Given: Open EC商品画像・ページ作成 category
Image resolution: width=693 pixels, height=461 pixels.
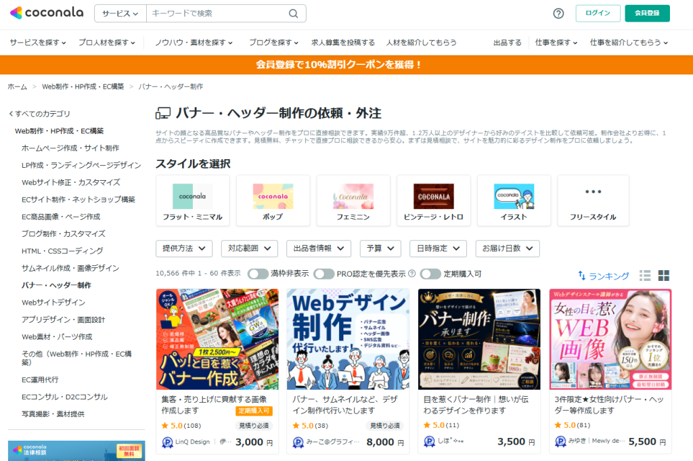Looking at the screenshot, I should point(61,217).
